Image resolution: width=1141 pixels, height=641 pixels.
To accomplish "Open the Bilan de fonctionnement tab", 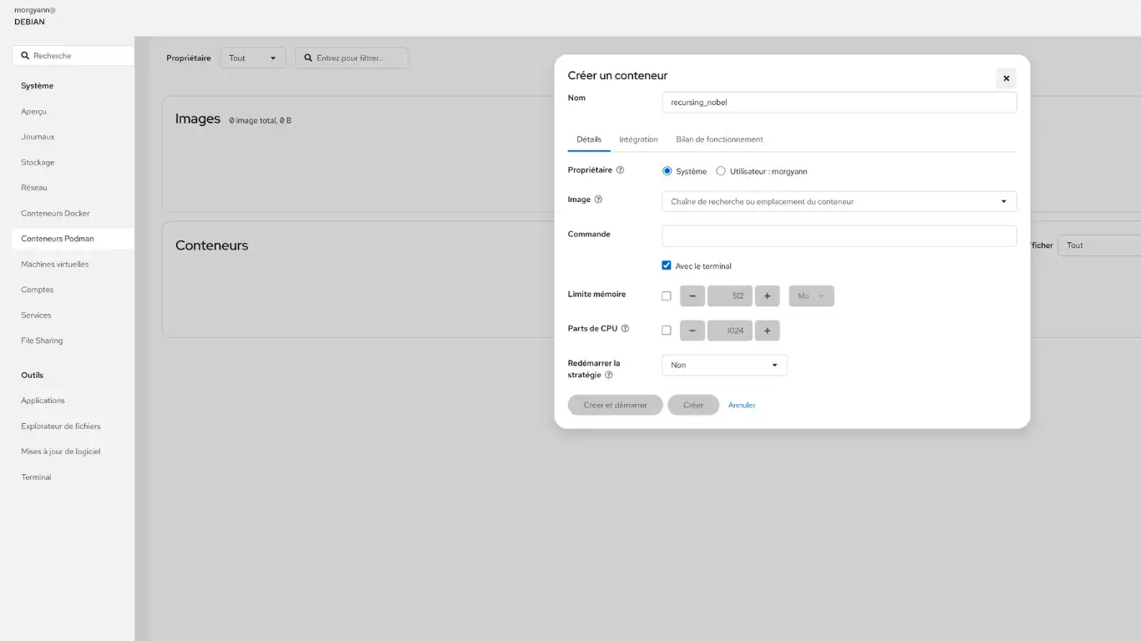I will click(x=719, y=139).
